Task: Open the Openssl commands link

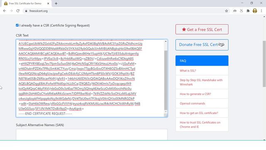Action: [x=192, y=103]
